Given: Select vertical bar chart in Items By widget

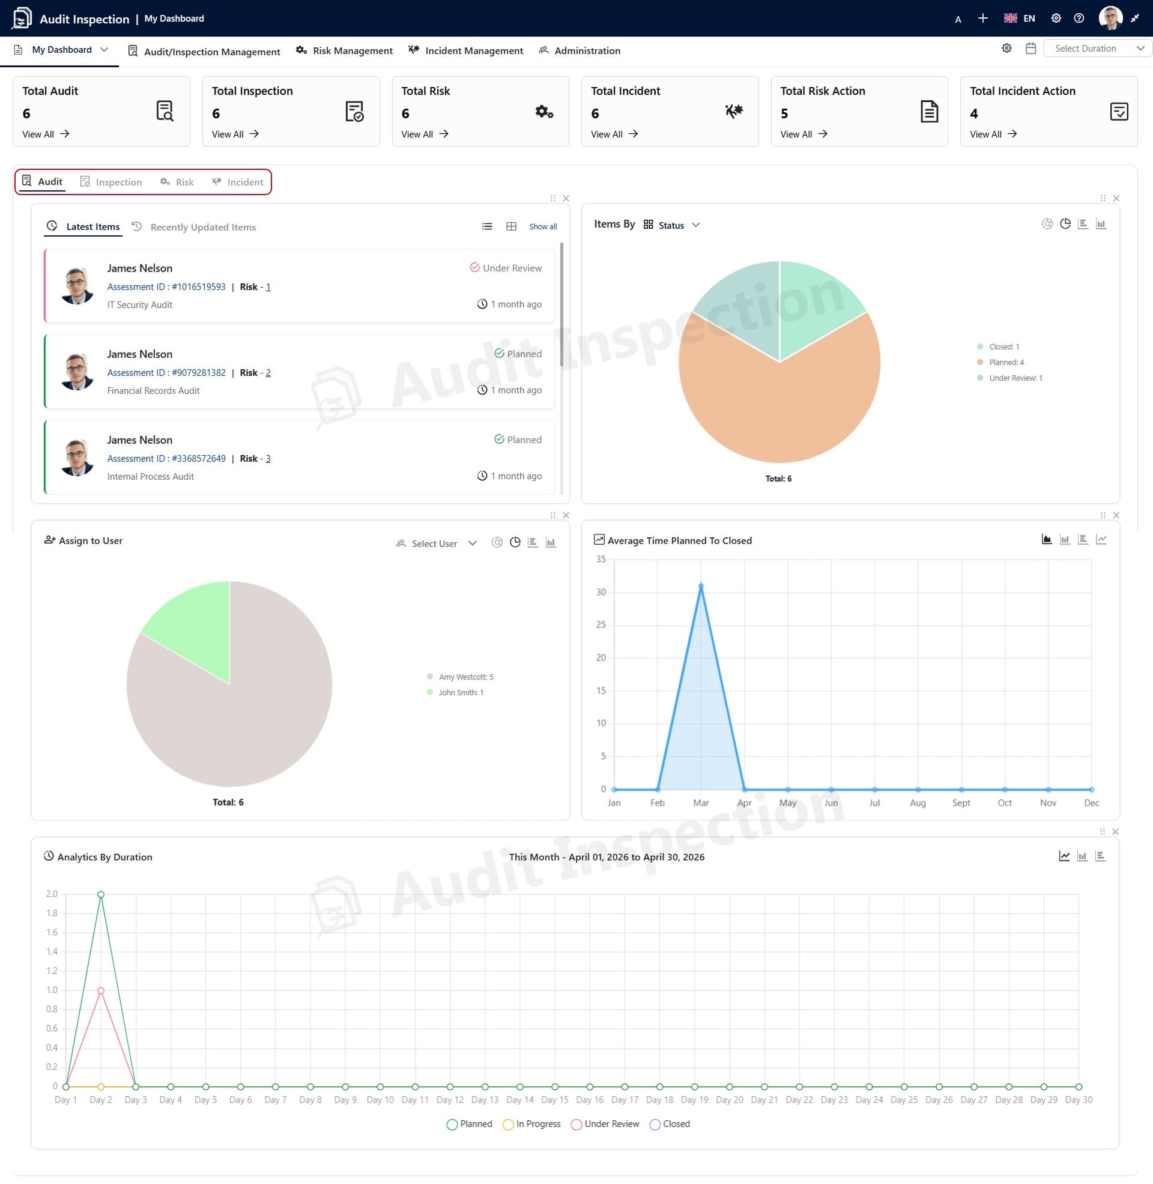Looking at the screenshot, I should pos(1101,224).
